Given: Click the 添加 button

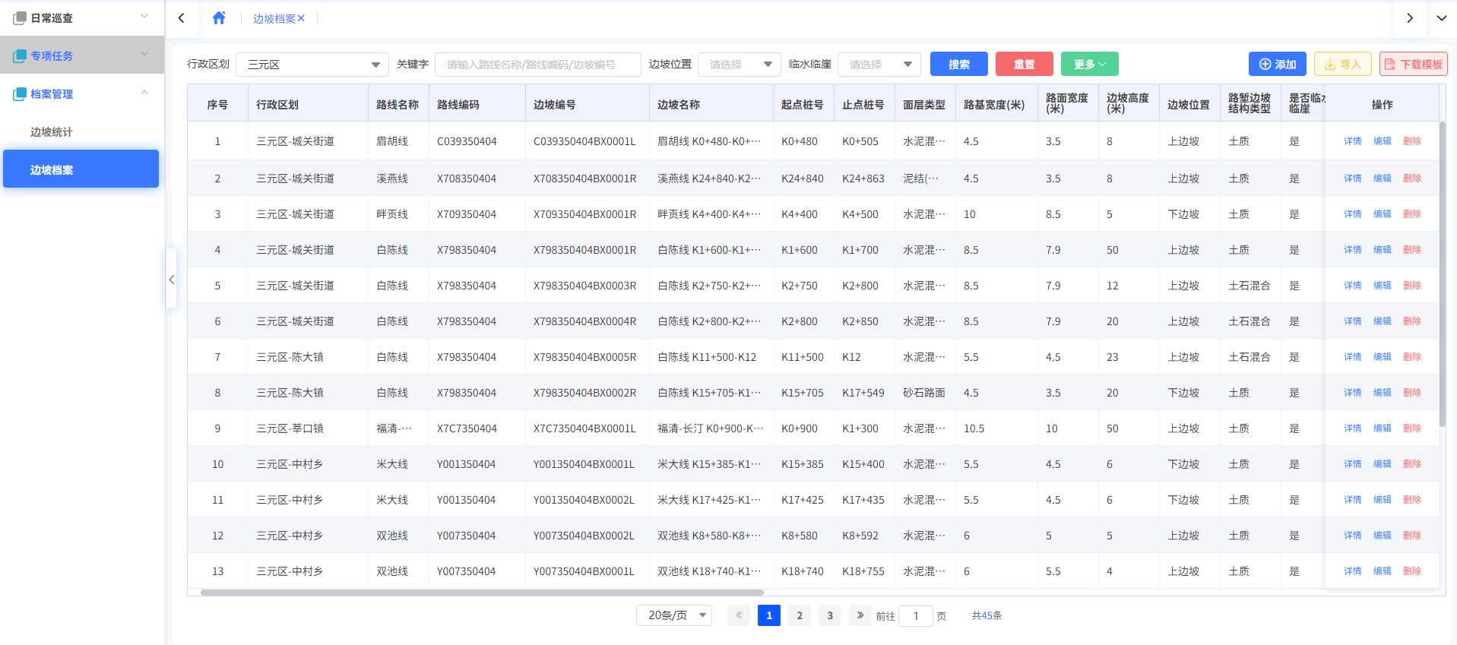Looking at the screenshot, I should [x=1278, y=64].
